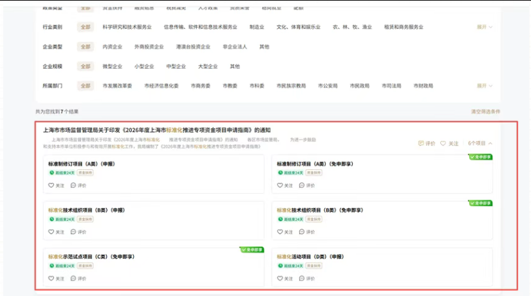Viewport: 531px width, 296px height.
Task: Expand more options in 所属部门 row
Action: (484, 86)
